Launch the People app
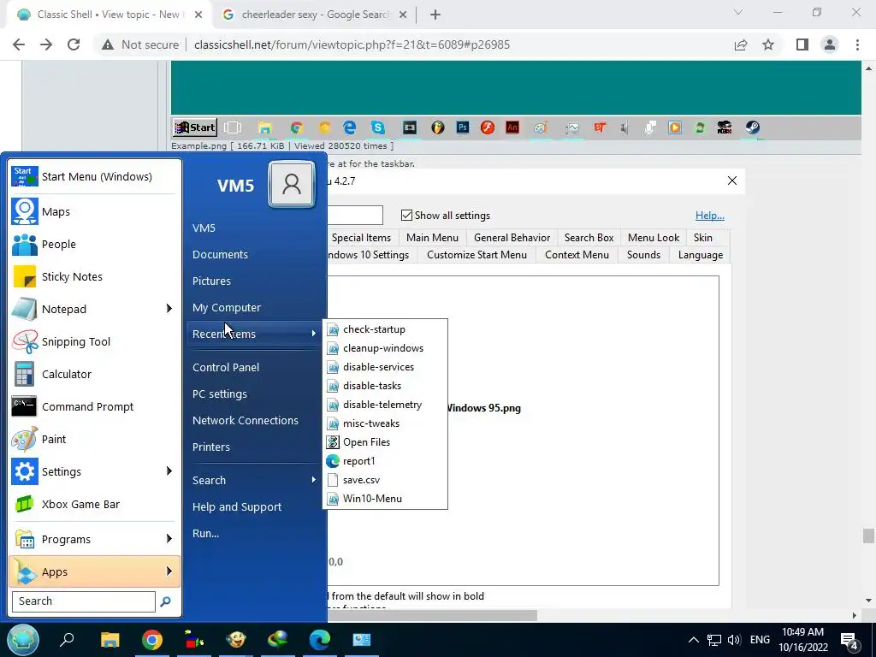 click(95, 244)
